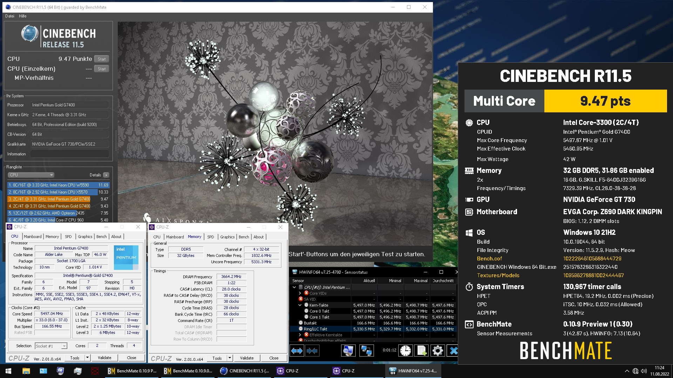The image size is (673, 378).
Task: Click HWiNFO networked computers icon
Action: coord(366,350)
